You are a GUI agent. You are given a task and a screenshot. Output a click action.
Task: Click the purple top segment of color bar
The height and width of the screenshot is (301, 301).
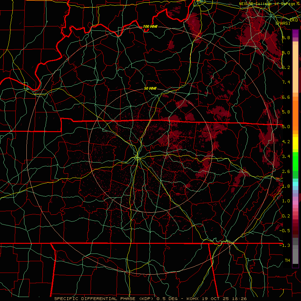tap(295, 33)
